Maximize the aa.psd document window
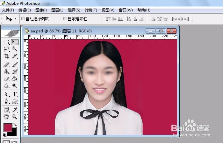223x143 pixels. coord(161,31)
